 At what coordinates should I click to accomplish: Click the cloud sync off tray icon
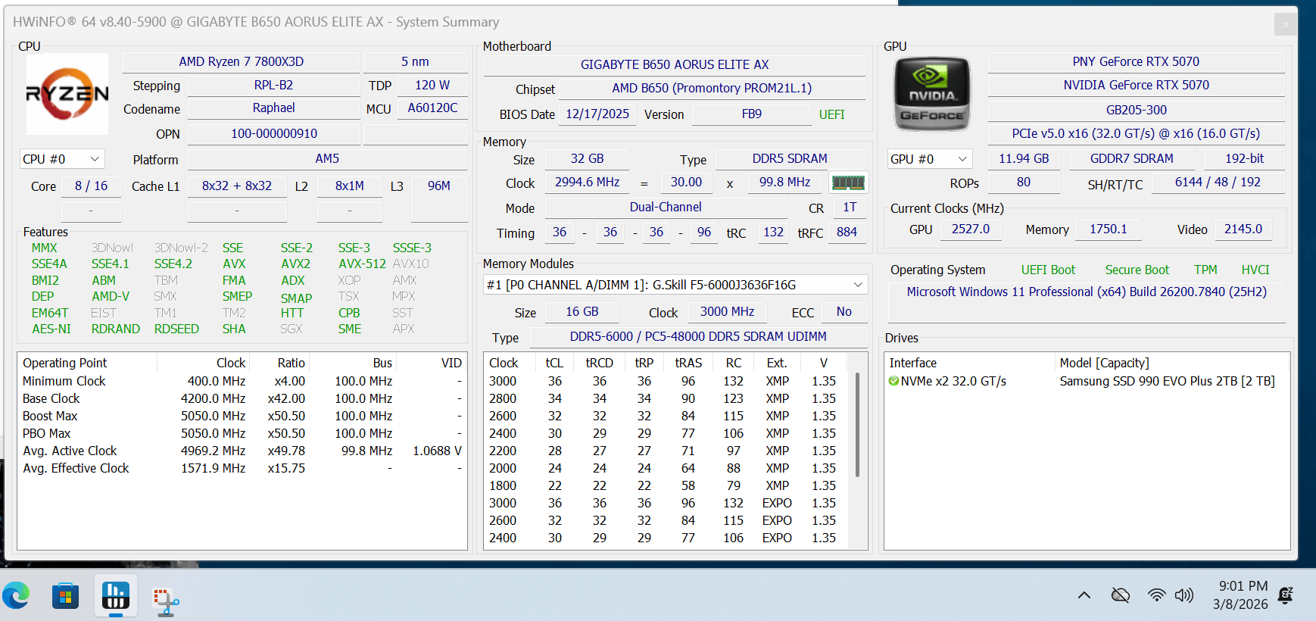pyautogui.click(x=1121, y=595)
